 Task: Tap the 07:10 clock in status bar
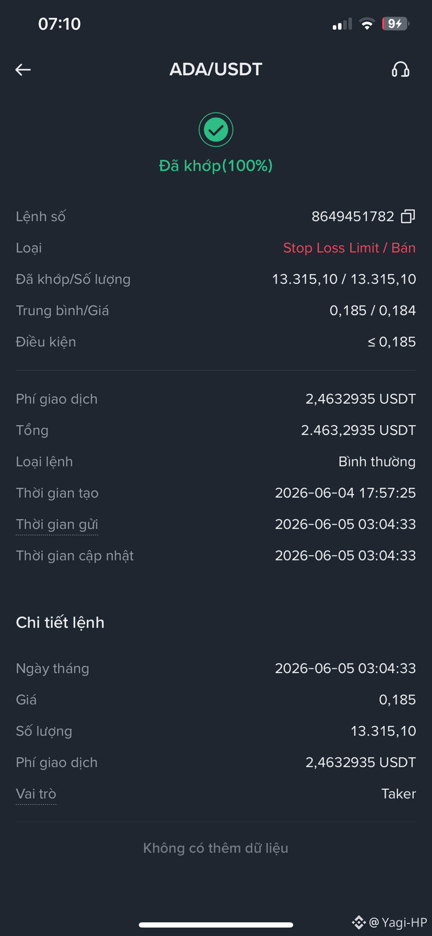click(x=59, y=24)
